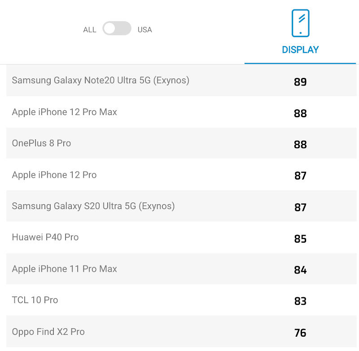Click the TCL 10 Pro score 83
The width and height of the screenshot is (359, 351).
(300, 301)
